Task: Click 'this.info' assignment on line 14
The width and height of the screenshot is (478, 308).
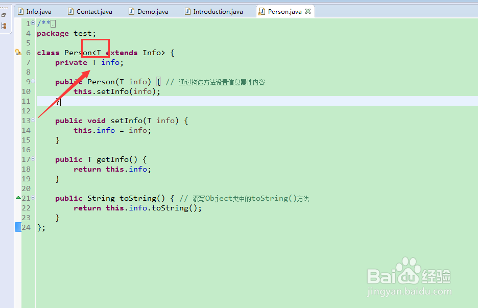Action: 94,131
